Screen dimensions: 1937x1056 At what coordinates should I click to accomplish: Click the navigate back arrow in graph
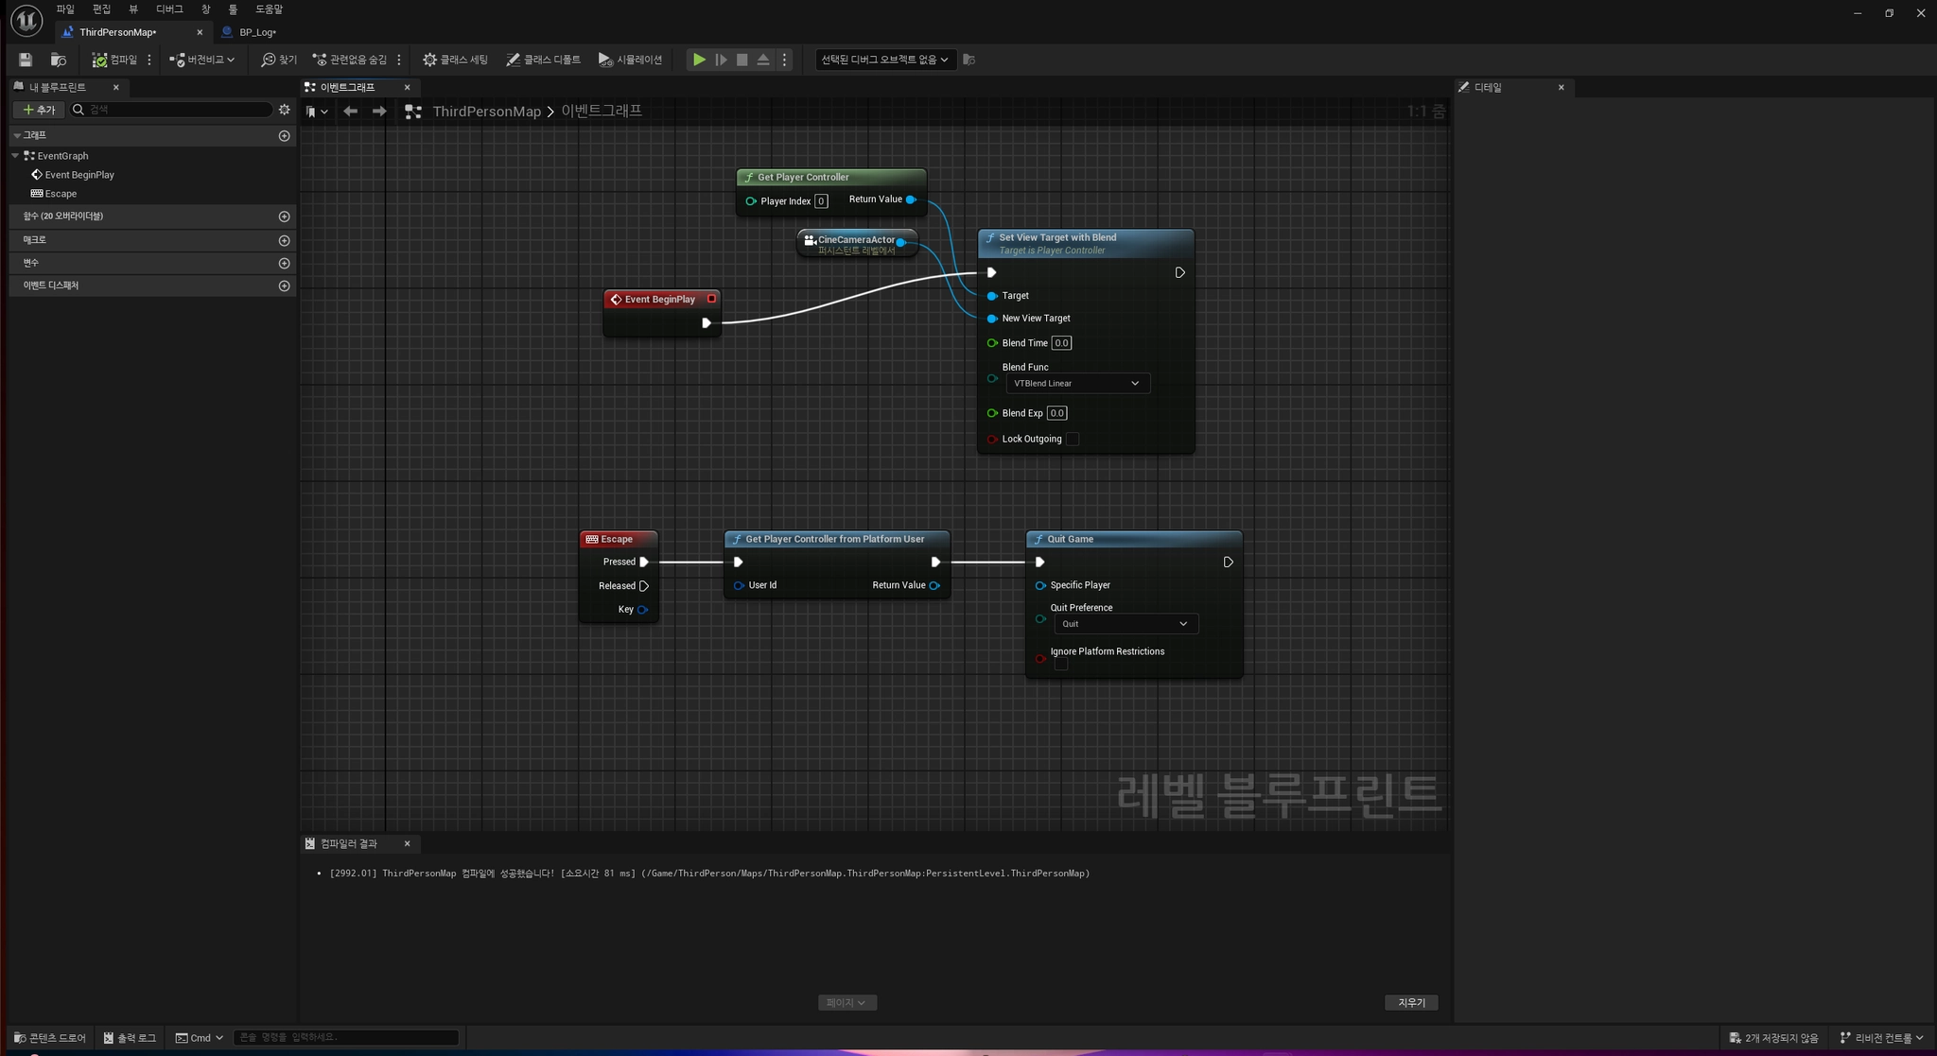point(350,112)
